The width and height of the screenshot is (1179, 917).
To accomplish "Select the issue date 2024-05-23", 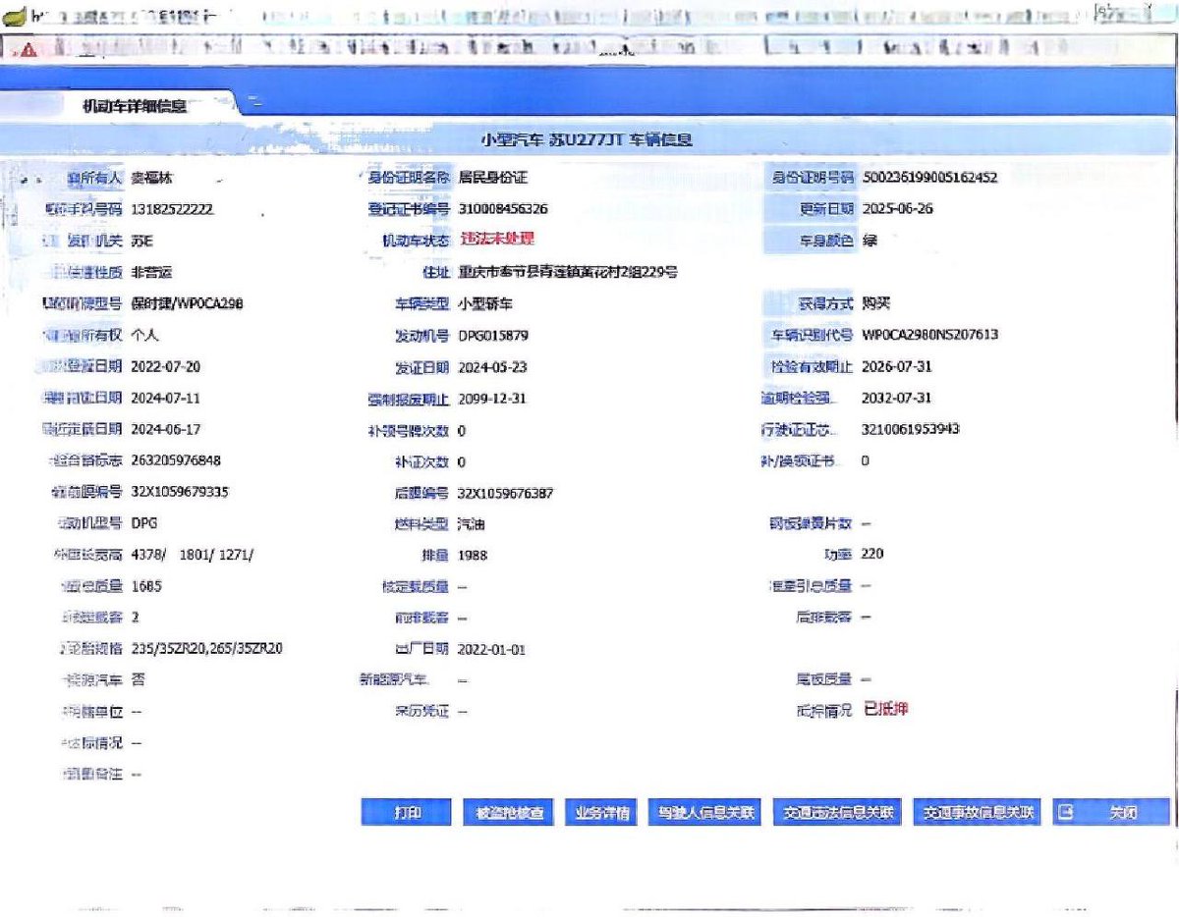I will [x=494, y=367].
